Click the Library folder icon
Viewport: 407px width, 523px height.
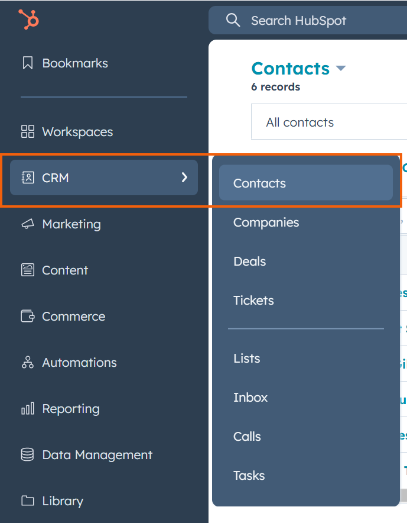coord(28,501)
